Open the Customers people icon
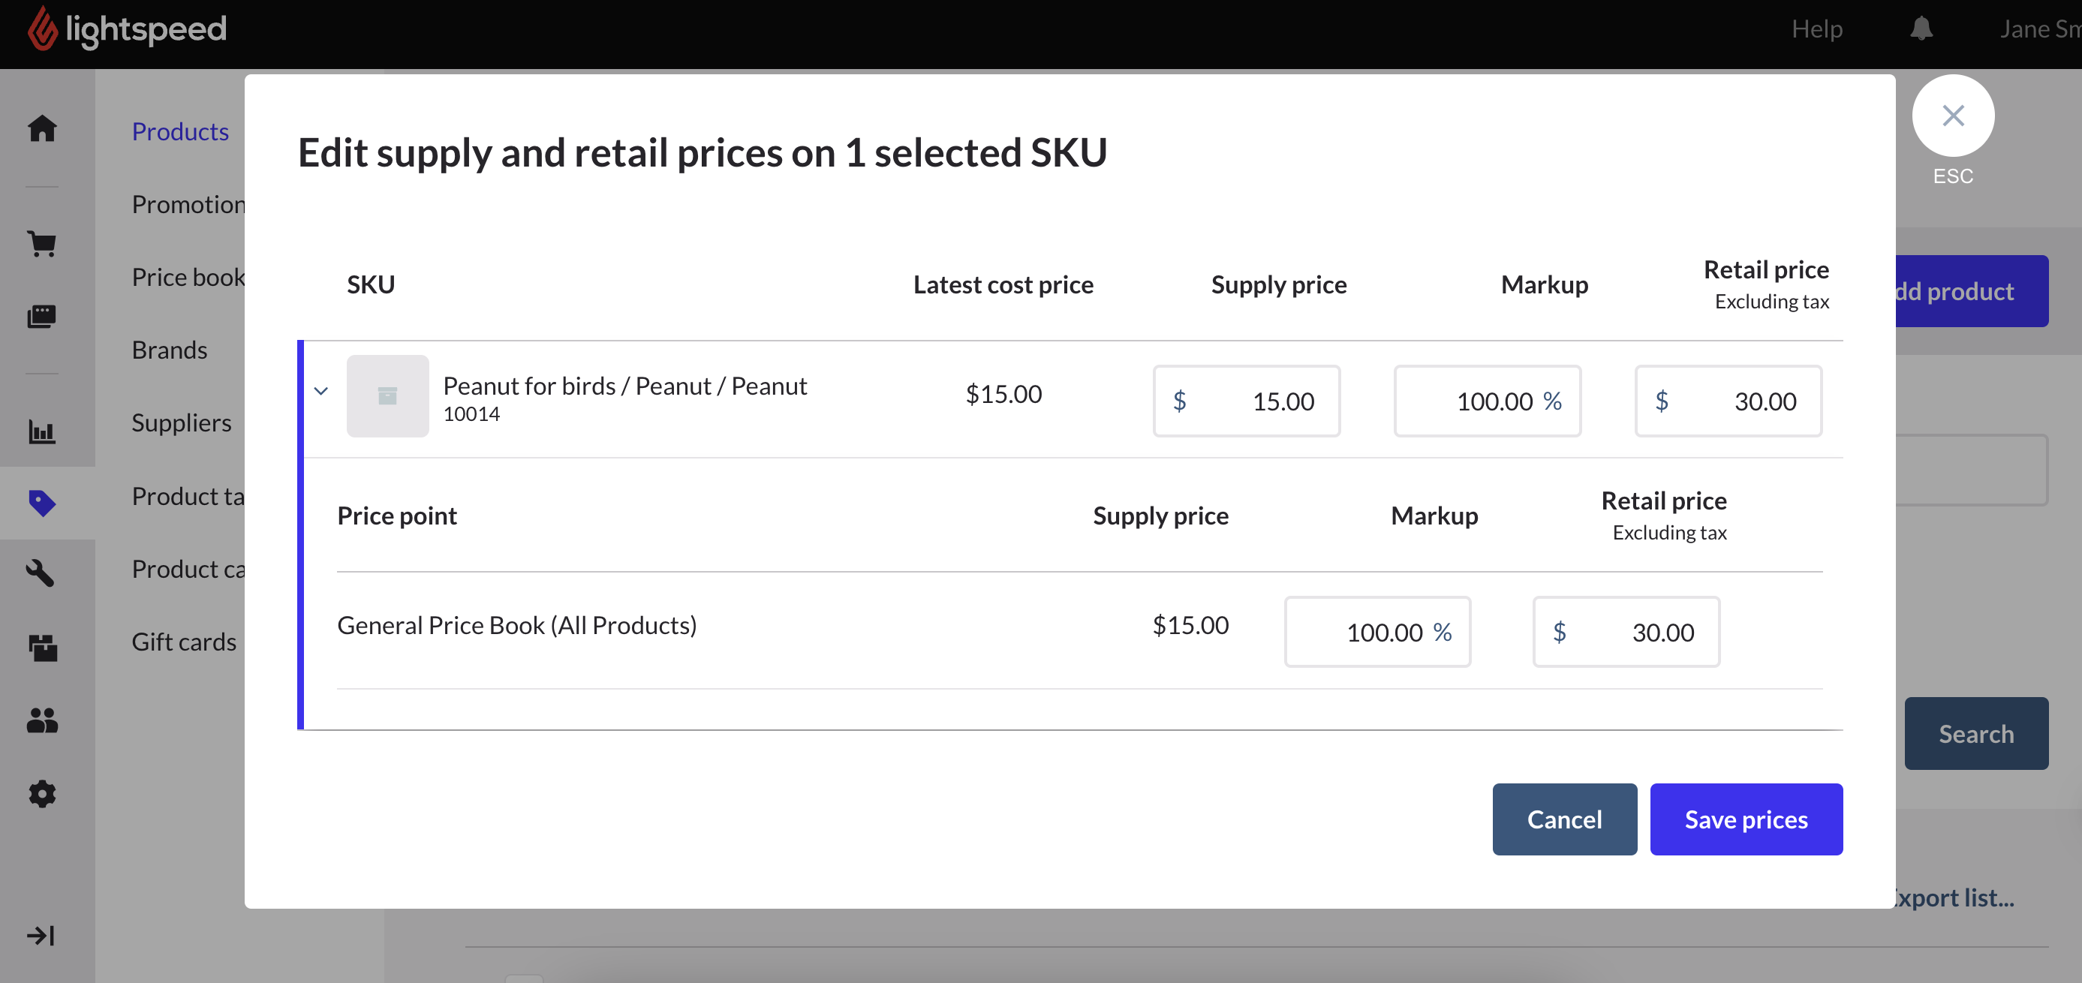Screen dimensions: 2082x983 42,720
